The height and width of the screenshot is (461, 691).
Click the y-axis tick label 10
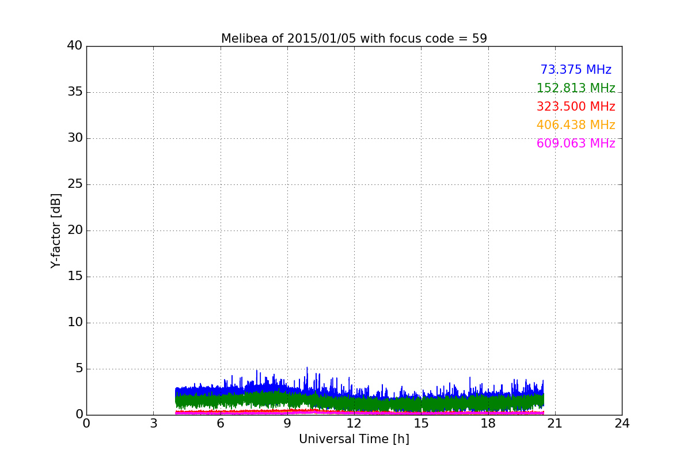click(x=75, y=322)
